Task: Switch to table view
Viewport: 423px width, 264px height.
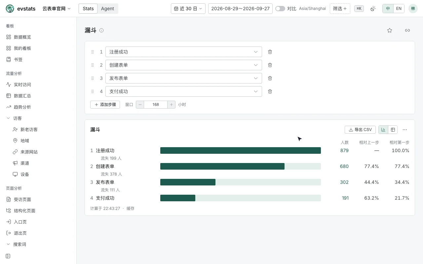Action: [x=393, y=130]
